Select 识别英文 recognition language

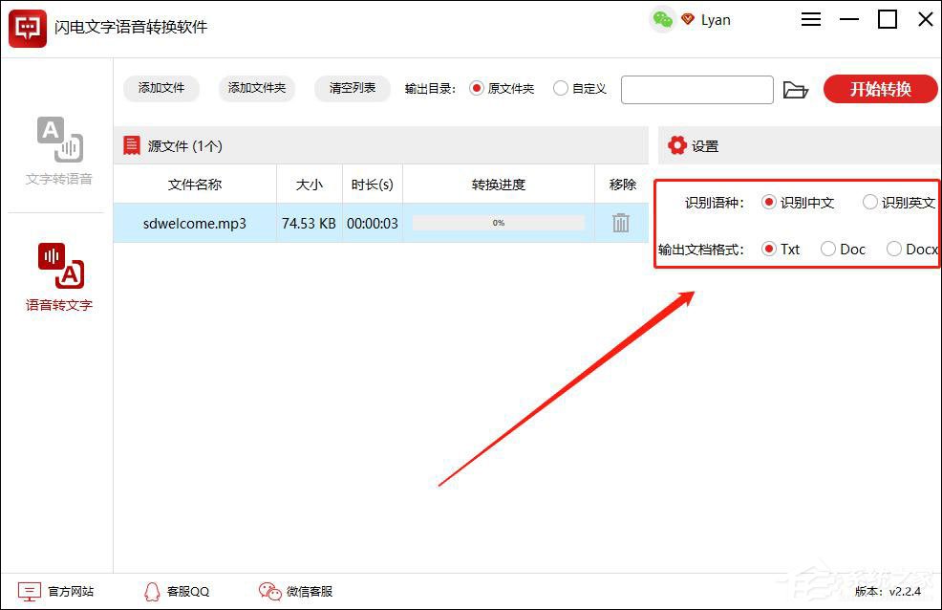point(870,203)
